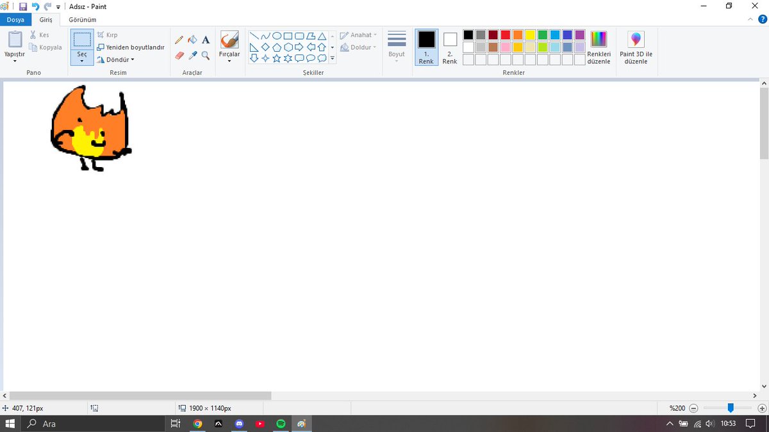769x432 pixels.
Task: Select the Eraser tool
Action: (x=179, y=56)
